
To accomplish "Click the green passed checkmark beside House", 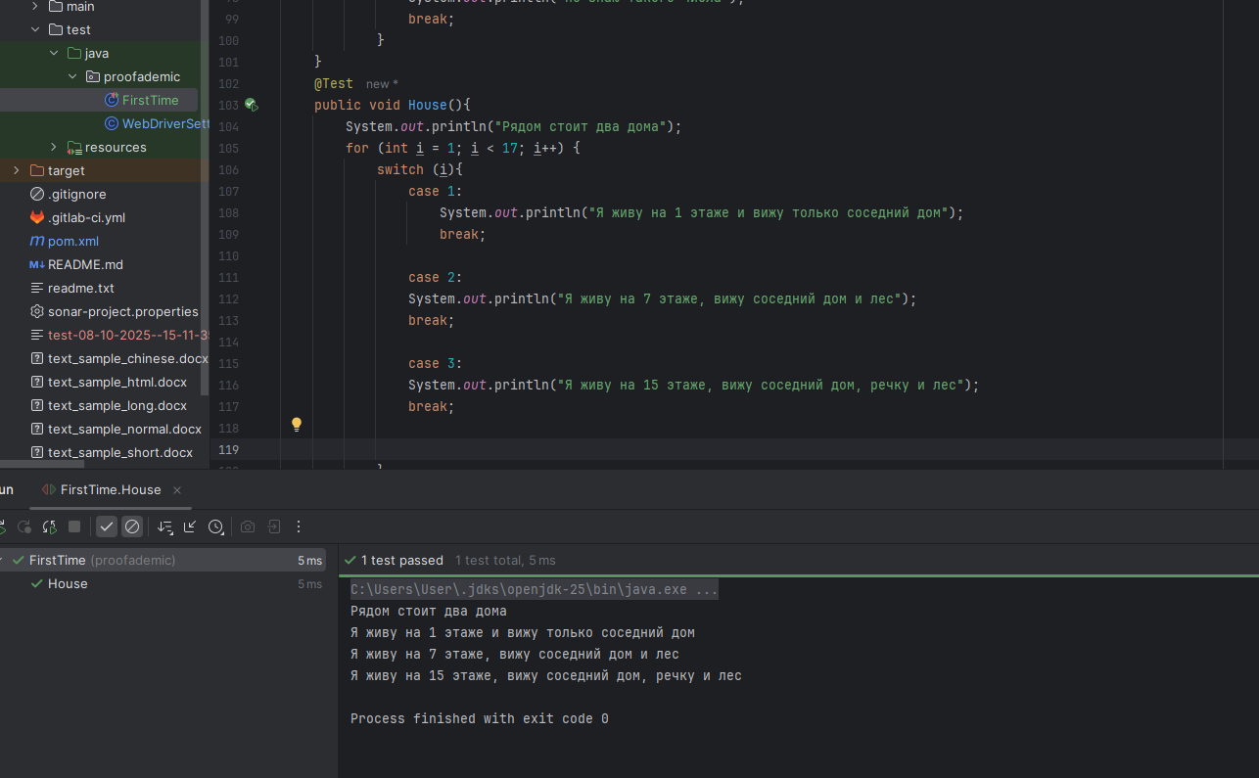I will point(36,583).
